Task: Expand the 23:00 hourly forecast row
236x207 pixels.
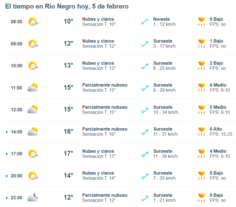Action: (x=7, y=198)
